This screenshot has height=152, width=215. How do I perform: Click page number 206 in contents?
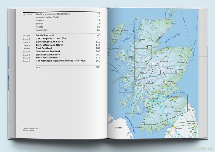coord(98,51)
